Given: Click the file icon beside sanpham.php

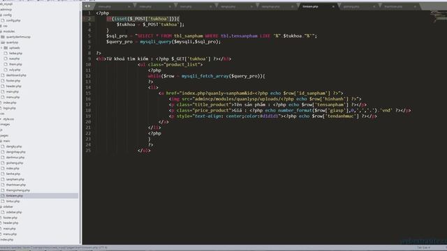Looking at the screenshot, I should tap(3, 179).
